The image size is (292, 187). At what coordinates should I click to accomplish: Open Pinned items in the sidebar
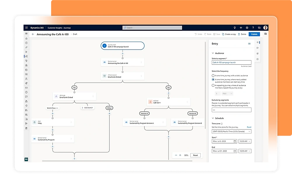tap(26, 47)
